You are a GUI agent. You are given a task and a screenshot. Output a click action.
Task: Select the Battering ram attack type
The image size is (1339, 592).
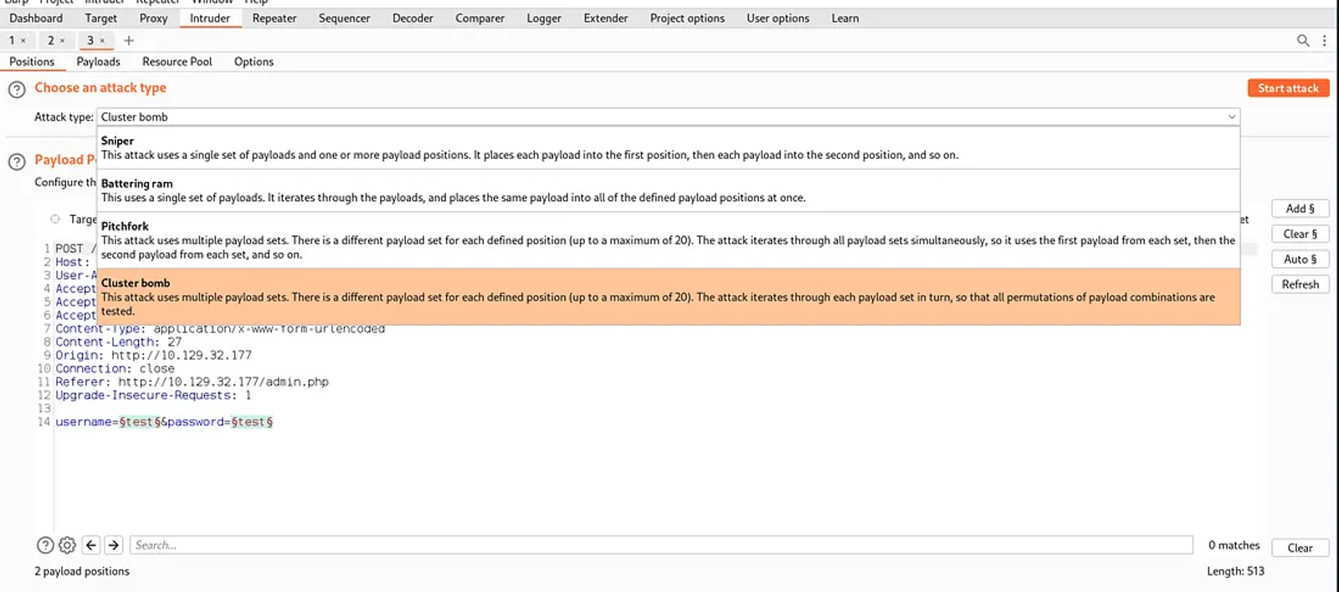pos(669,191)
